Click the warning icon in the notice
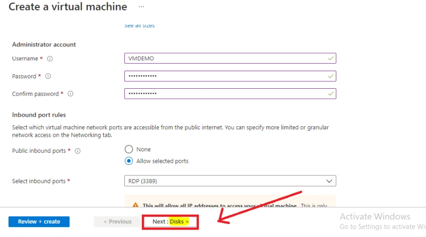426x237 pixels. [136, 205]
